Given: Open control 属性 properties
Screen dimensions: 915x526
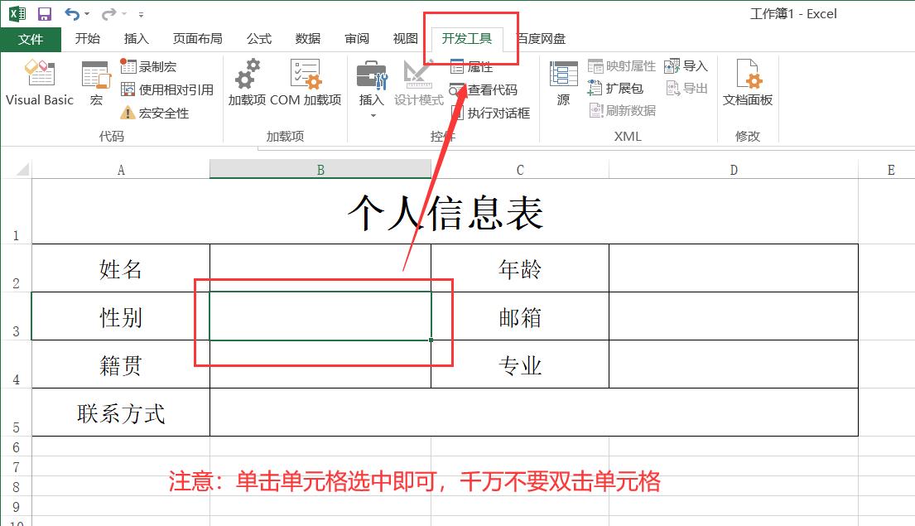Looking at the screenshot, I should click(472, 66).
